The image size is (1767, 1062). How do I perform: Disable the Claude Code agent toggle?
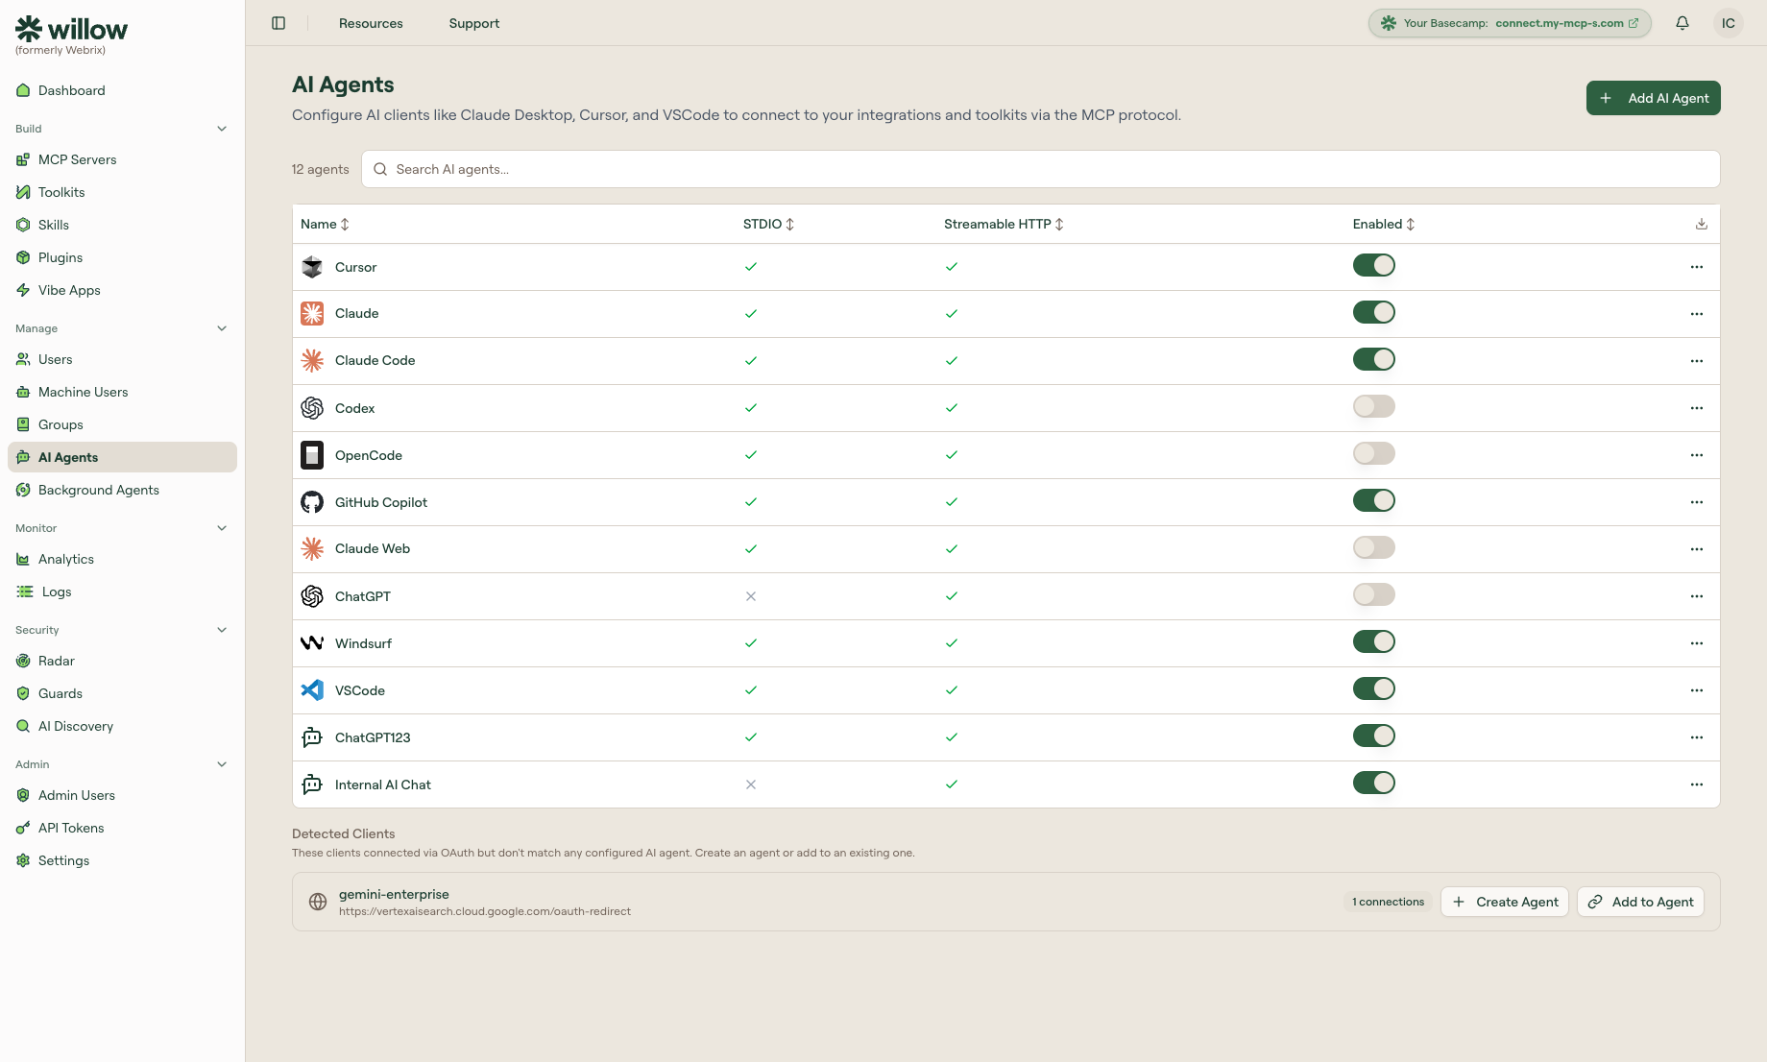click(1374, 359)
